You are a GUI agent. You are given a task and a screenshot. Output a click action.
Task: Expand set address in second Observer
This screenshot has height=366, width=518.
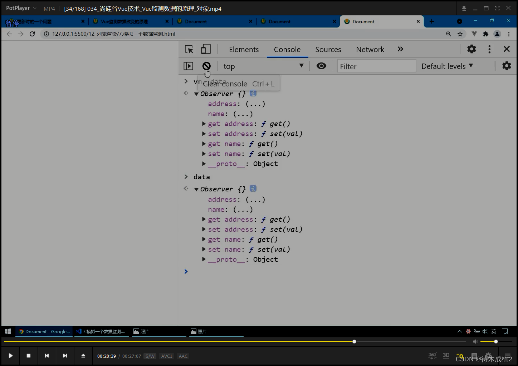pyautogui.click(x=204, y=229)
